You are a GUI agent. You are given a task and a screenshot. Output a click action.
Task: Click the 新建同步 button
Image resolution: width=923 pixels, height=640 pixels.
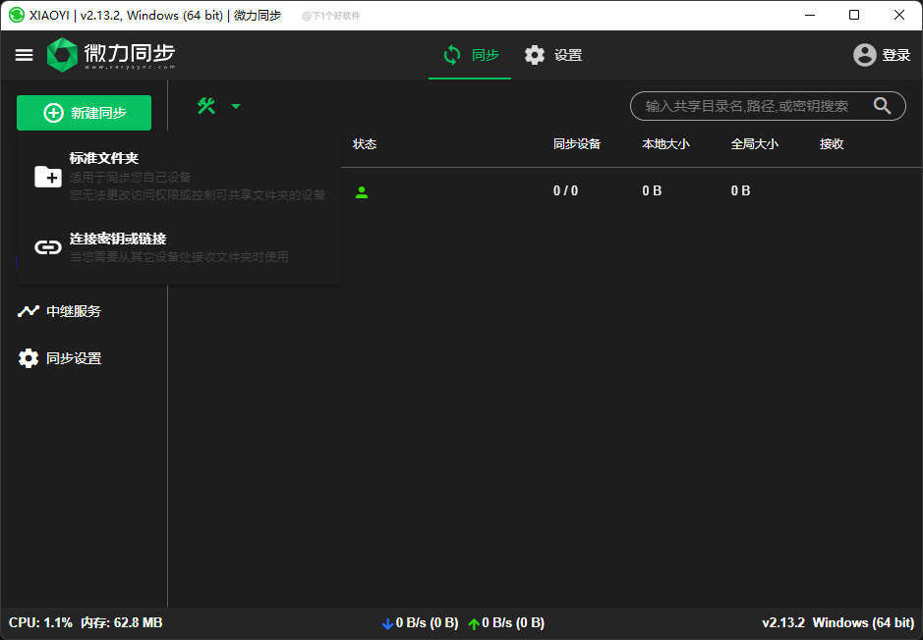tap(85, 113)
